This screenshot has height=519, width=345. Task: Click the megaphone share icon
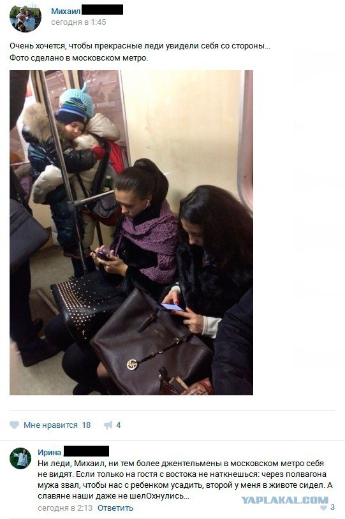108,425
